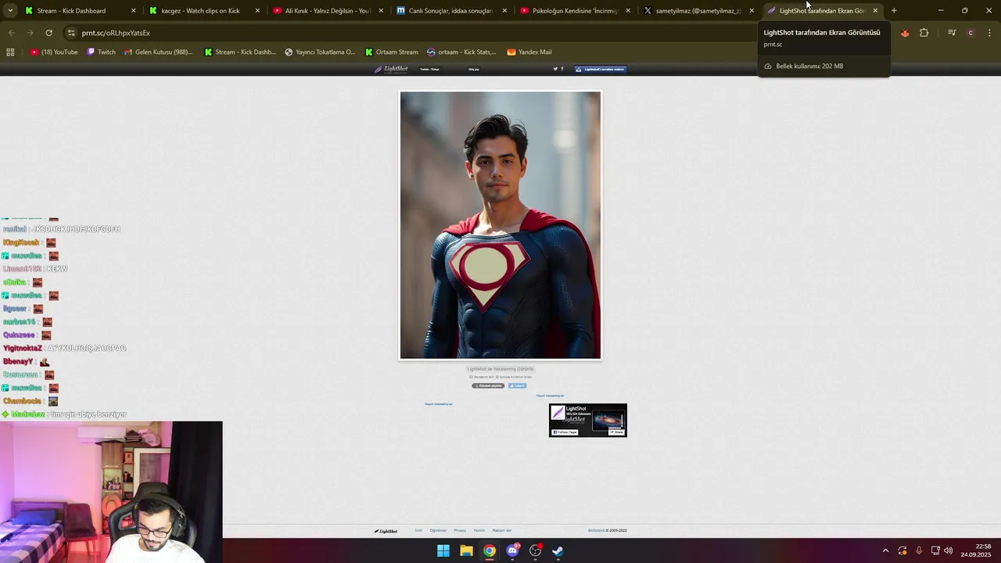
Task: Switch to the Ali Kınık YouTube tab
Action: click(x=328, y=11)
